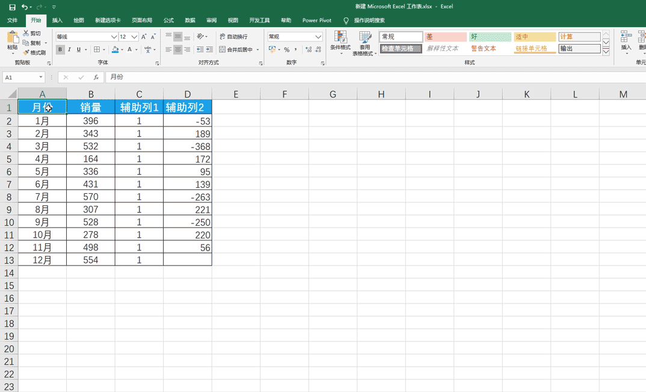Screen dimensions: 646x392
Task: Click the formula bar showing 月份
Action: (x=375, y=77)
